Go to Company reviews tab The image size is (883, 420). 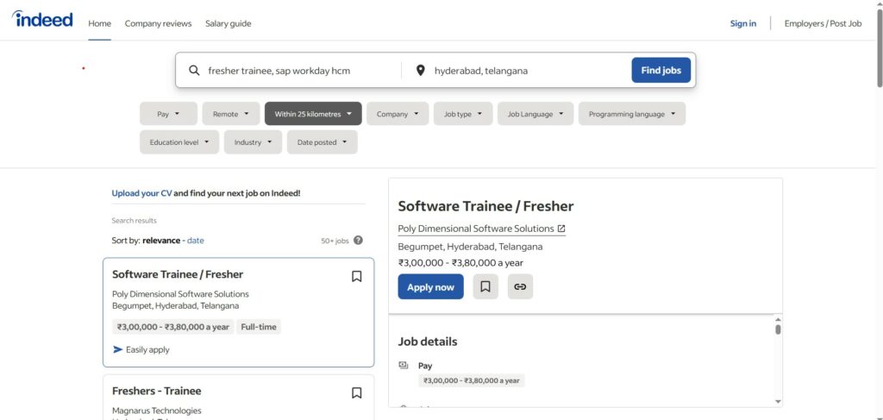point(158,23)
